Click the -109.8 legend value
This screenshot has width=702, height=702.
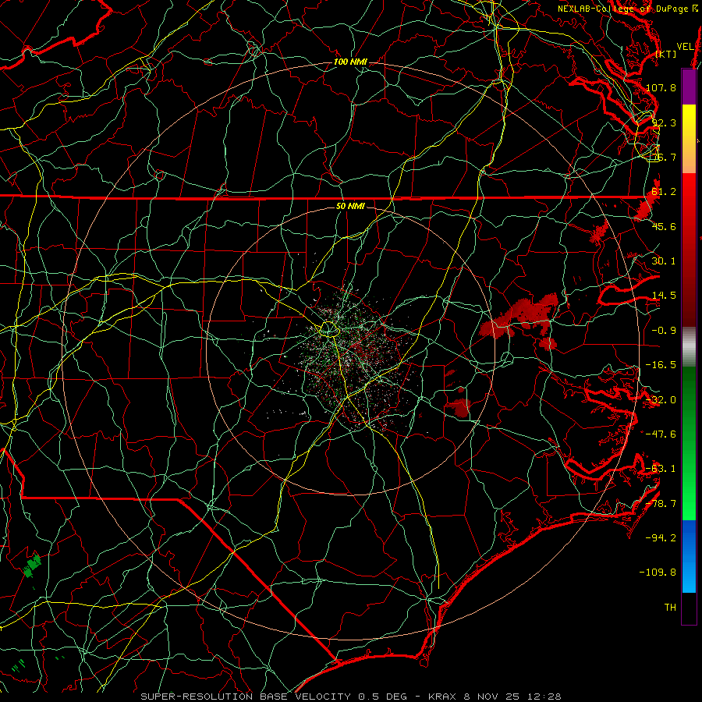(x=658, y=573)
